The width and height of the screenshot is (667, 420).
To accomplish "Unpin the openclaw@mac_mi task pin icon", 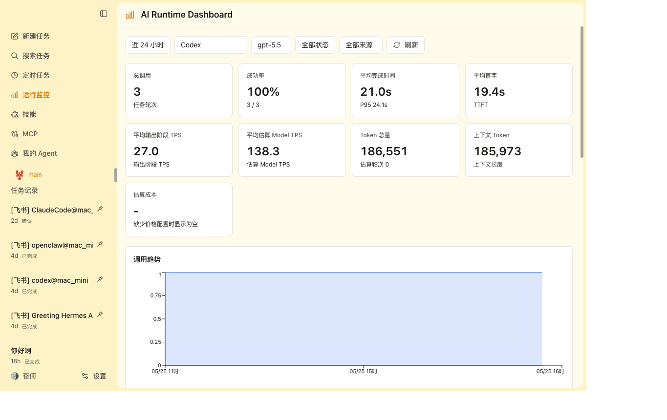I will click(100, 244).
